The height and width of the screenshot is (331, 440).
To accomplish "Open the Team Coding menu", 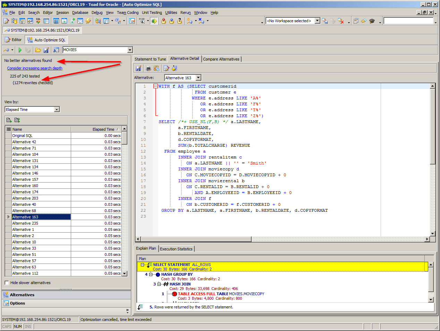I will click(x=128, y=13).
